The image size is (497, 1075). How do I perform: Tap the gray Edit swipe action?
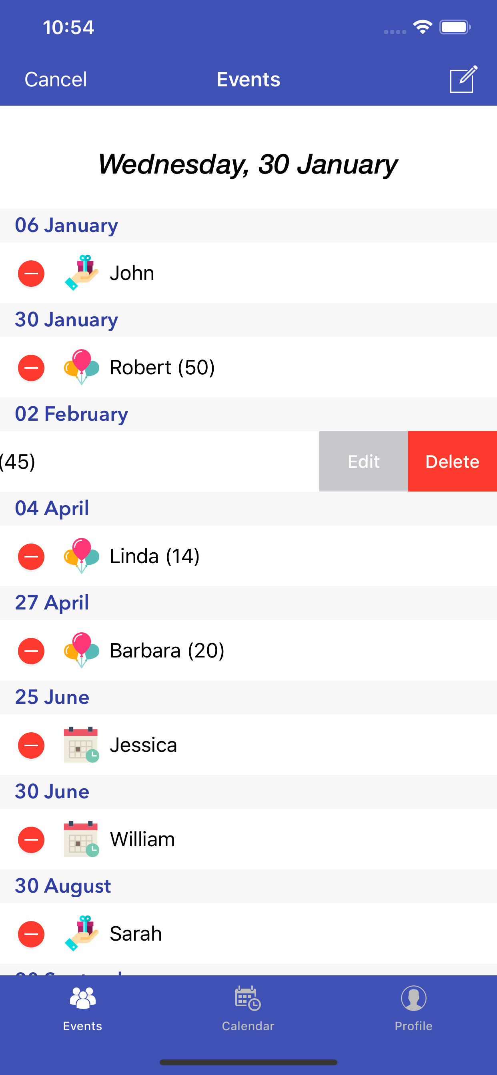[363, 461]
